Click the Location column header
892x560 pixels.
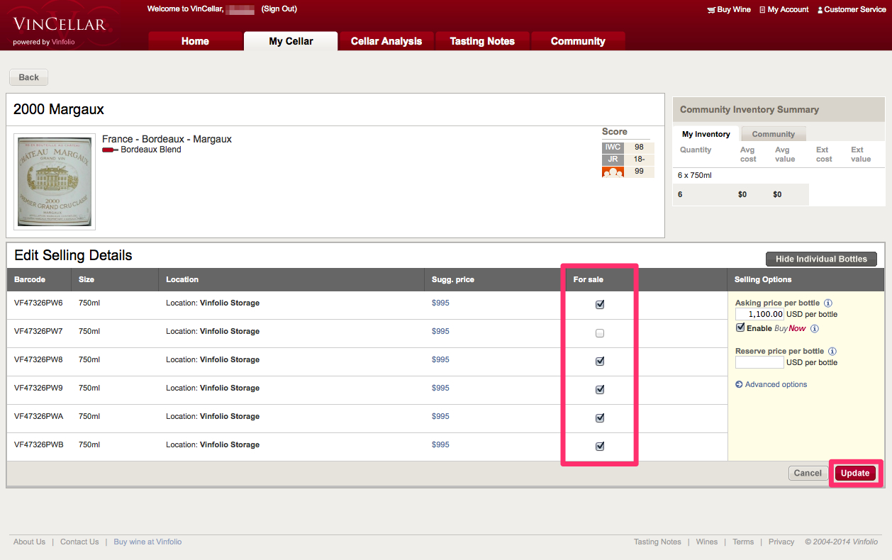pyautogui.click(x=182, y=279)
